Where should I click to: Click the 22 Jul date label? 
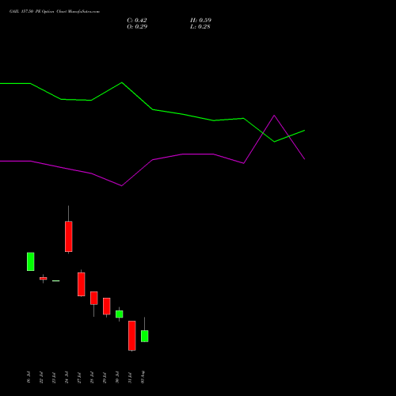[x=41, y=377]
